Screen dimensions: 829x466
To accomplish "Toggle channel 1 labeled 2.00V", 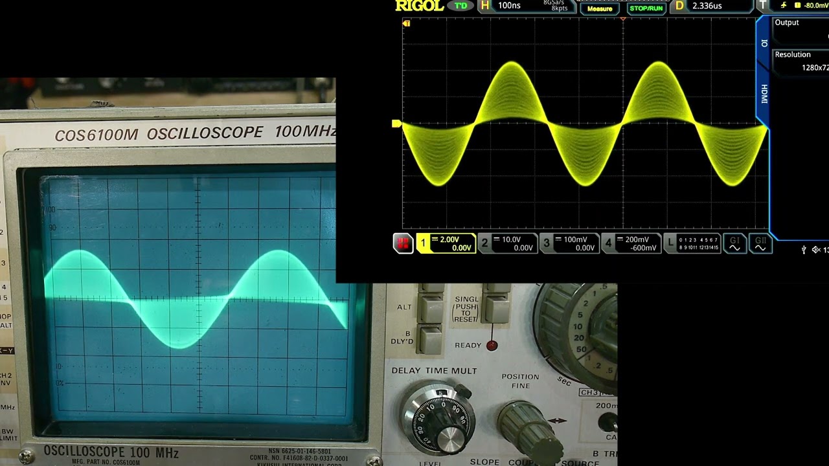I will [446, 243].
